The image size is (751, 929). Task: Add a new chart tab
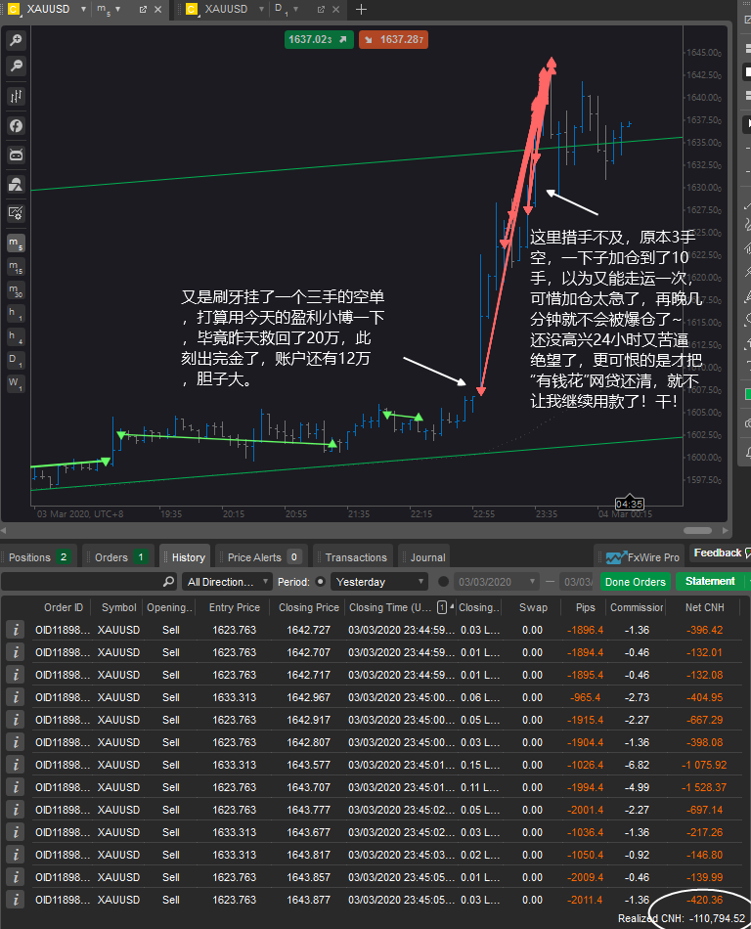[361, 10]
